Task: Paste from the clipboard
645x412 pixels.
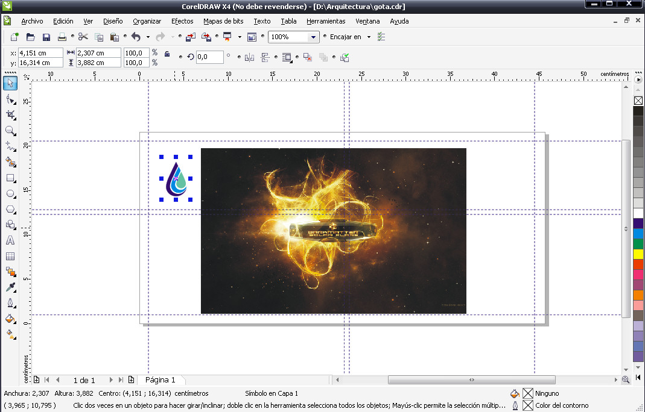Action: [x=115, y=37]
